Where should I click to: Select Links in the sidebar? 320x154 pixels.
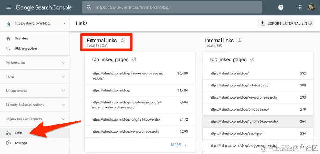pos(35,133)
